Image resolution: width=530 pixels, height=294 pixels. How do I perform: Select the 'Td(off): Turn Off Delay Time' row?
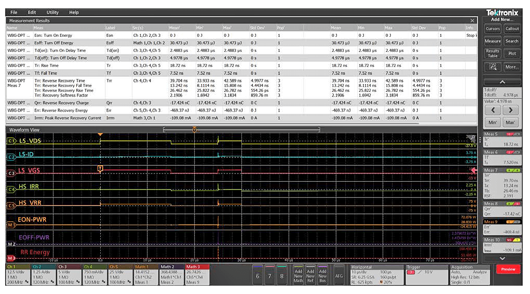[x=241, y=58]
